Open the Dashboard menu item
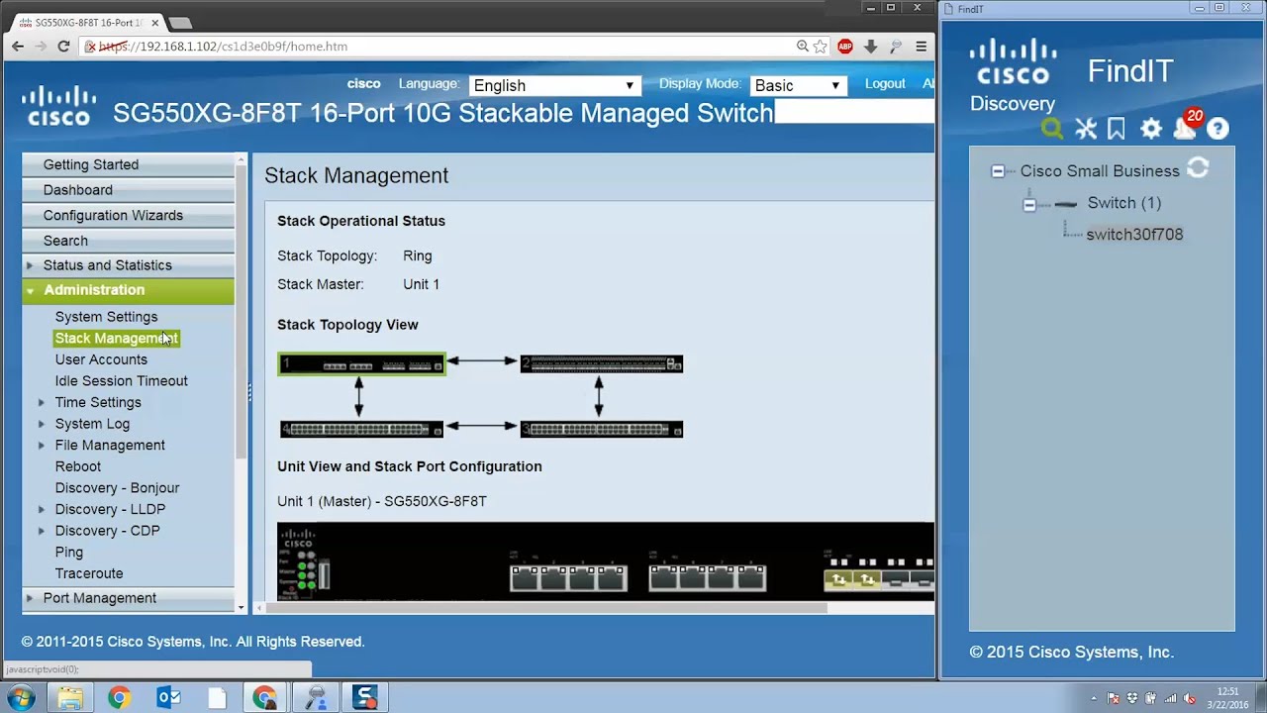Viewport: 1267px width, 713px height. point(128,190)
